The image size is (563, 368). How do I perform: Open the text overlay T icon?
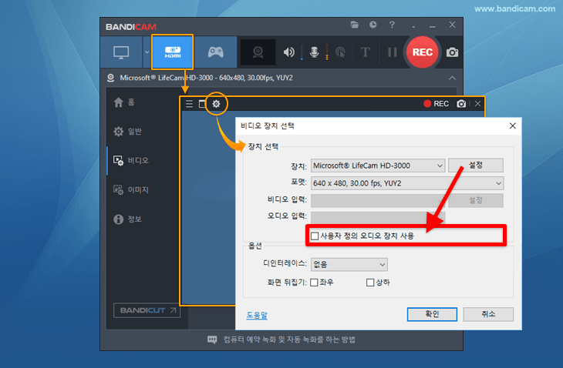point(365,52)
